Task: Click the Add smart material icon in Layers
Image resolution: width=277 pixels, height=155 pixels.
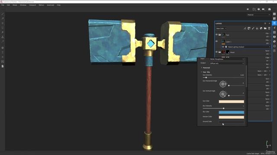Action: point(261,28)
